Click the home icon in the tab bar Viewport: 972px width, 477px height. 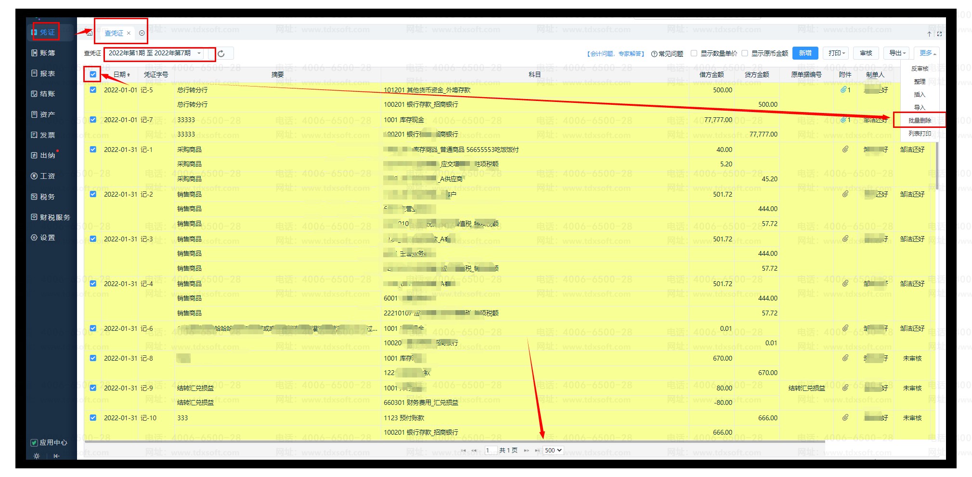pyautogui.click(x=89, y=33)
